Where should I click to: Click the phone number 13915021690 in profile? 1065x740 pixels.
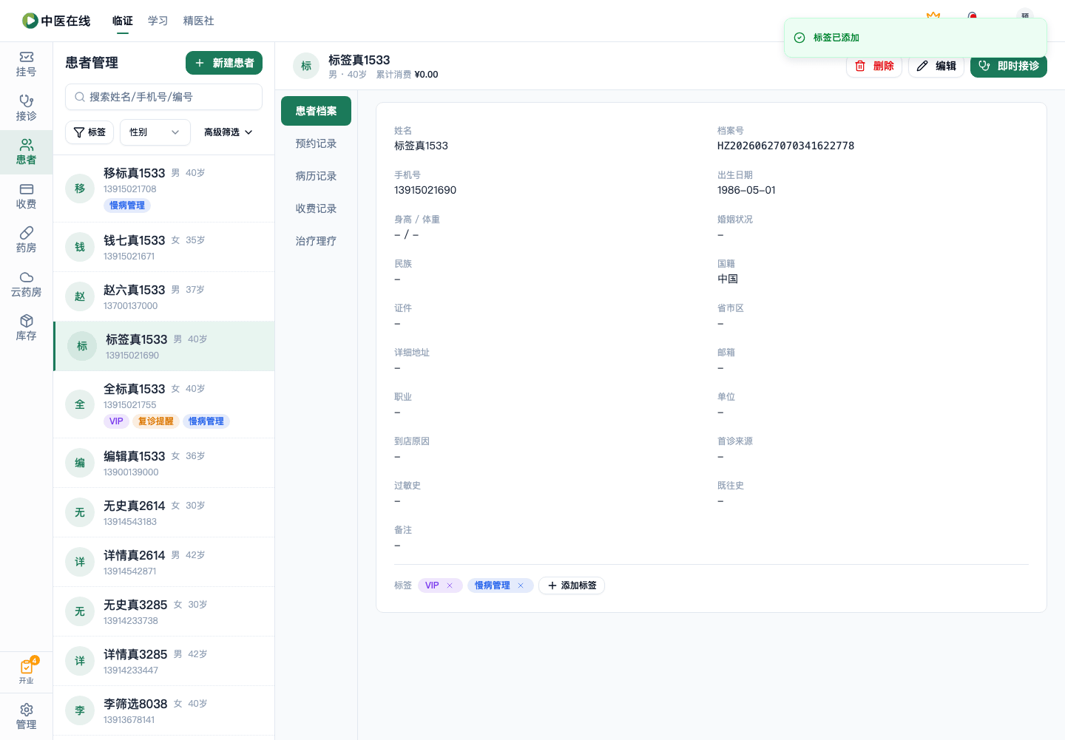pos(425,190)
